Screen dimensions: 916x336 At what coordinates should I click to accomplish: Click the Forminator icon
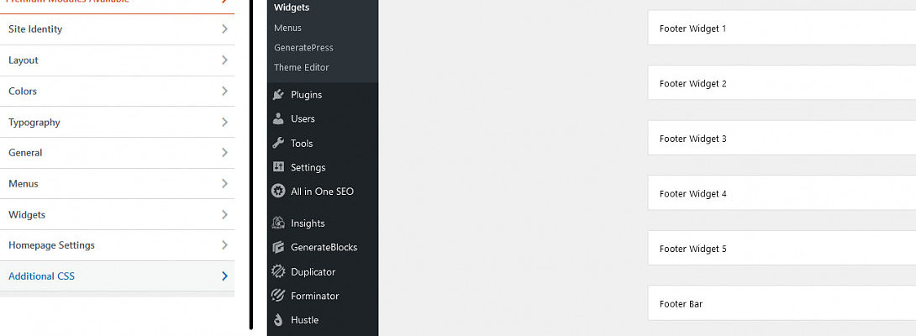click(279, 296)
